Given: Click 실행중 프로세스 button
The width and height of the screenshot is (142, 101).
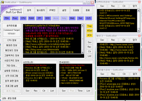Looking at the screenshot, I should [12, 71].
